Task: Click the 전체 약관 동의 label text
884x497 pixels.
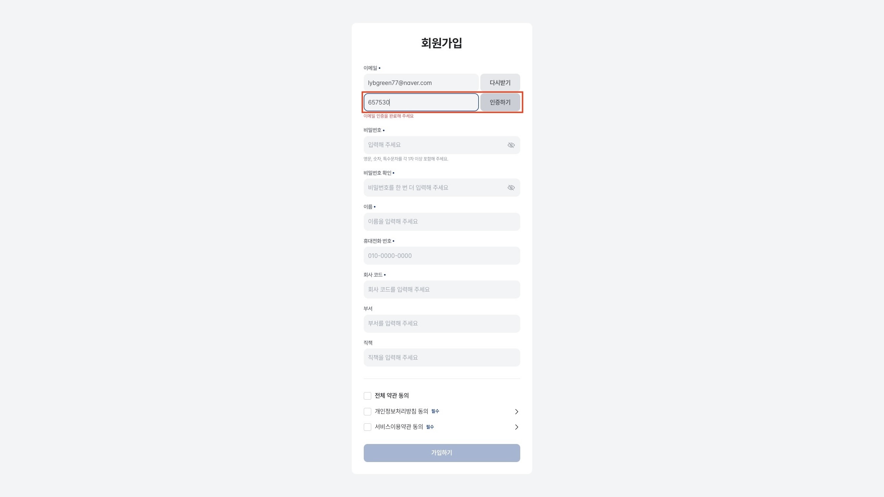Action: coord(392,395)
